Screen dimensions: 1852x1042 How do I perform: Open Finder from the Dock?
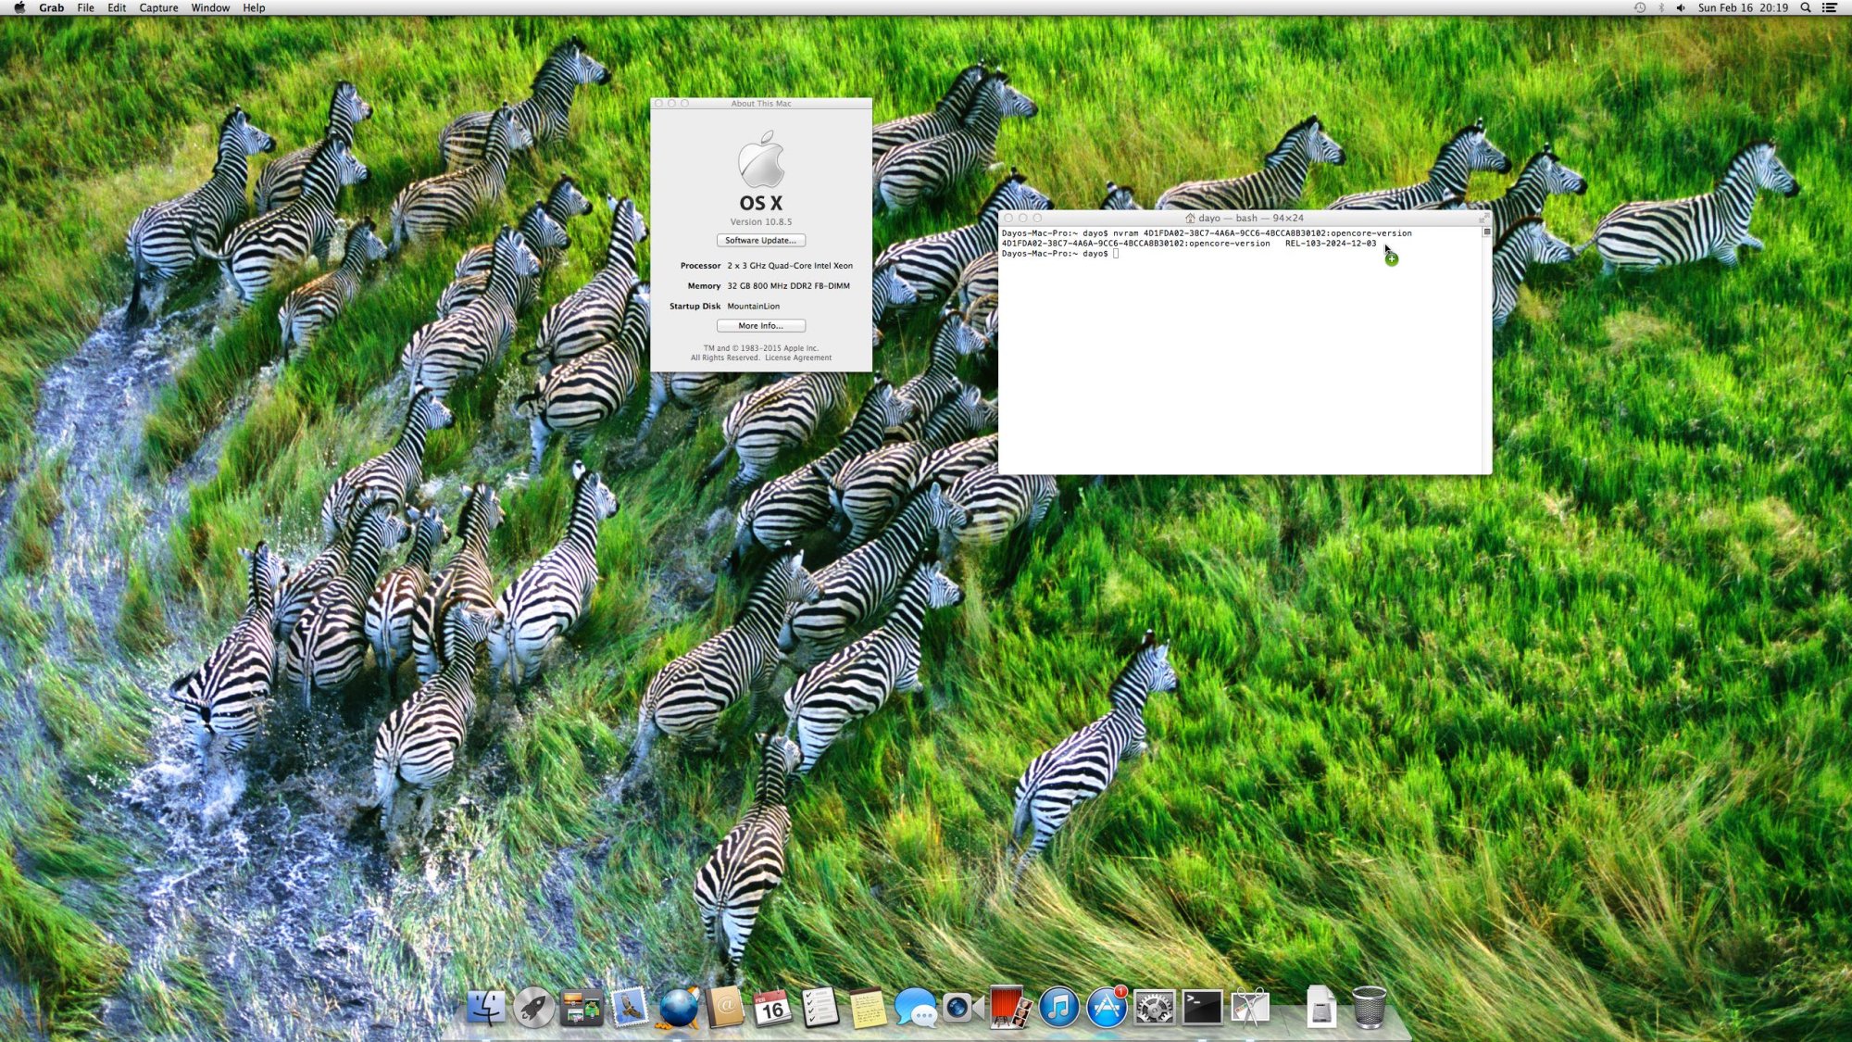pyautogui.click(x=485, y=1008)
